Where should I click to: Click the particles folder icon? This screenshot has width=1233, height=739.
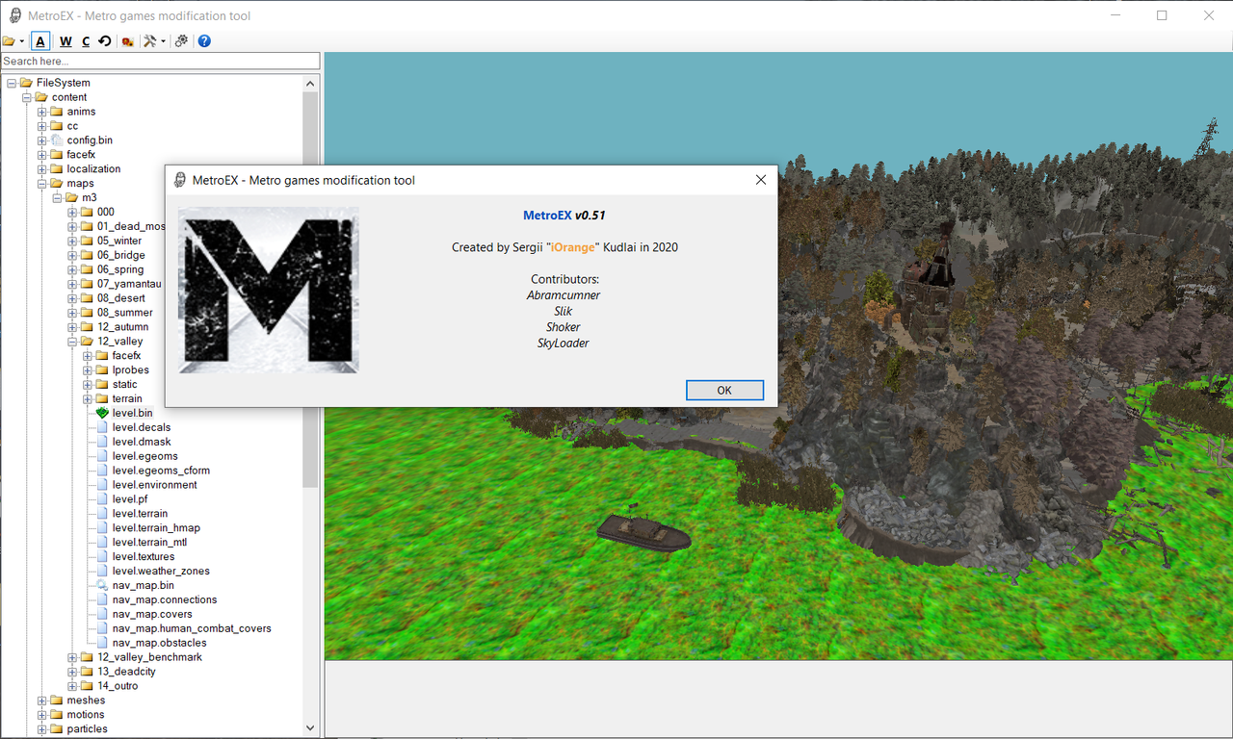tap(57, 729)
